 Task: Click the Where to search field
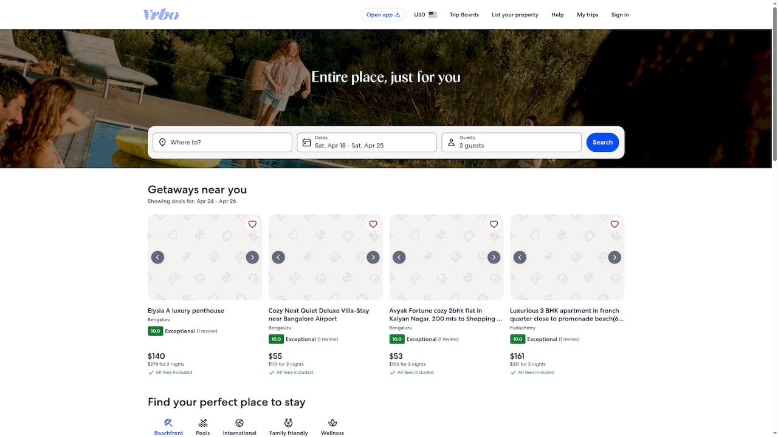pyautogui.click(x=222, y=142)
